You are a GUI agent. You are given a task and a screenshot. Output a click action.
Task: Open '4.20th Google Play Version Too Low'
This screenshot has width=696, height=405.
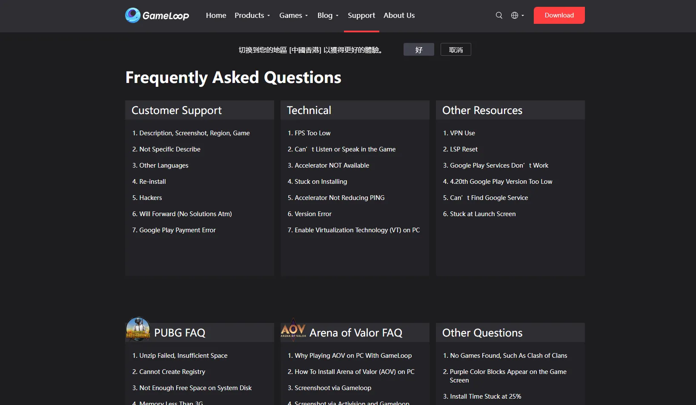tap(498, 182)
